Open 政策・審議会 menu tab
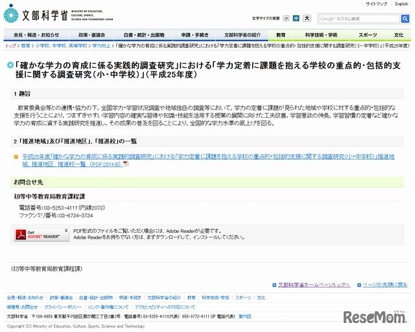 point(91,35)
